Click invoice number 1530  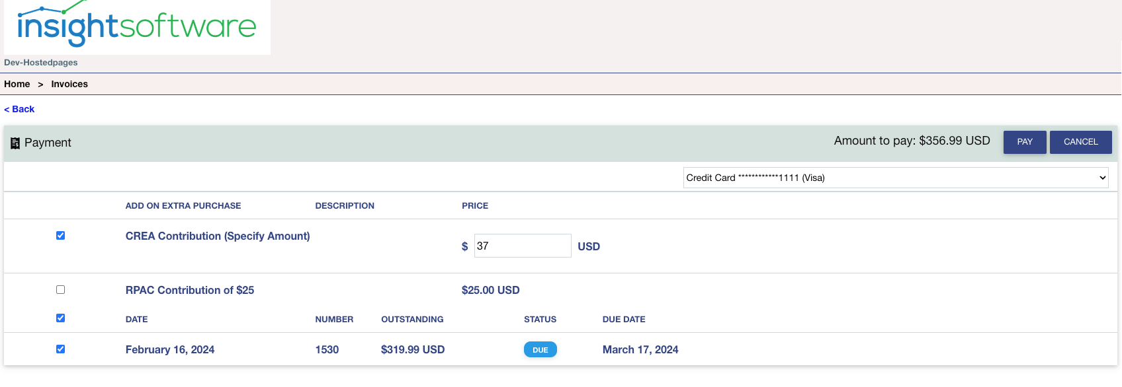click(327, 350)
